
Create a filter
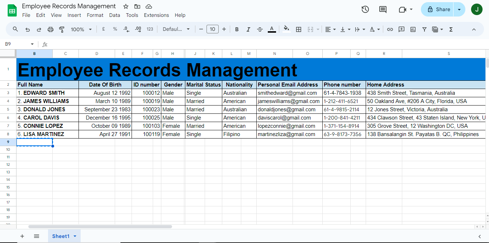[x=424, y=29]
